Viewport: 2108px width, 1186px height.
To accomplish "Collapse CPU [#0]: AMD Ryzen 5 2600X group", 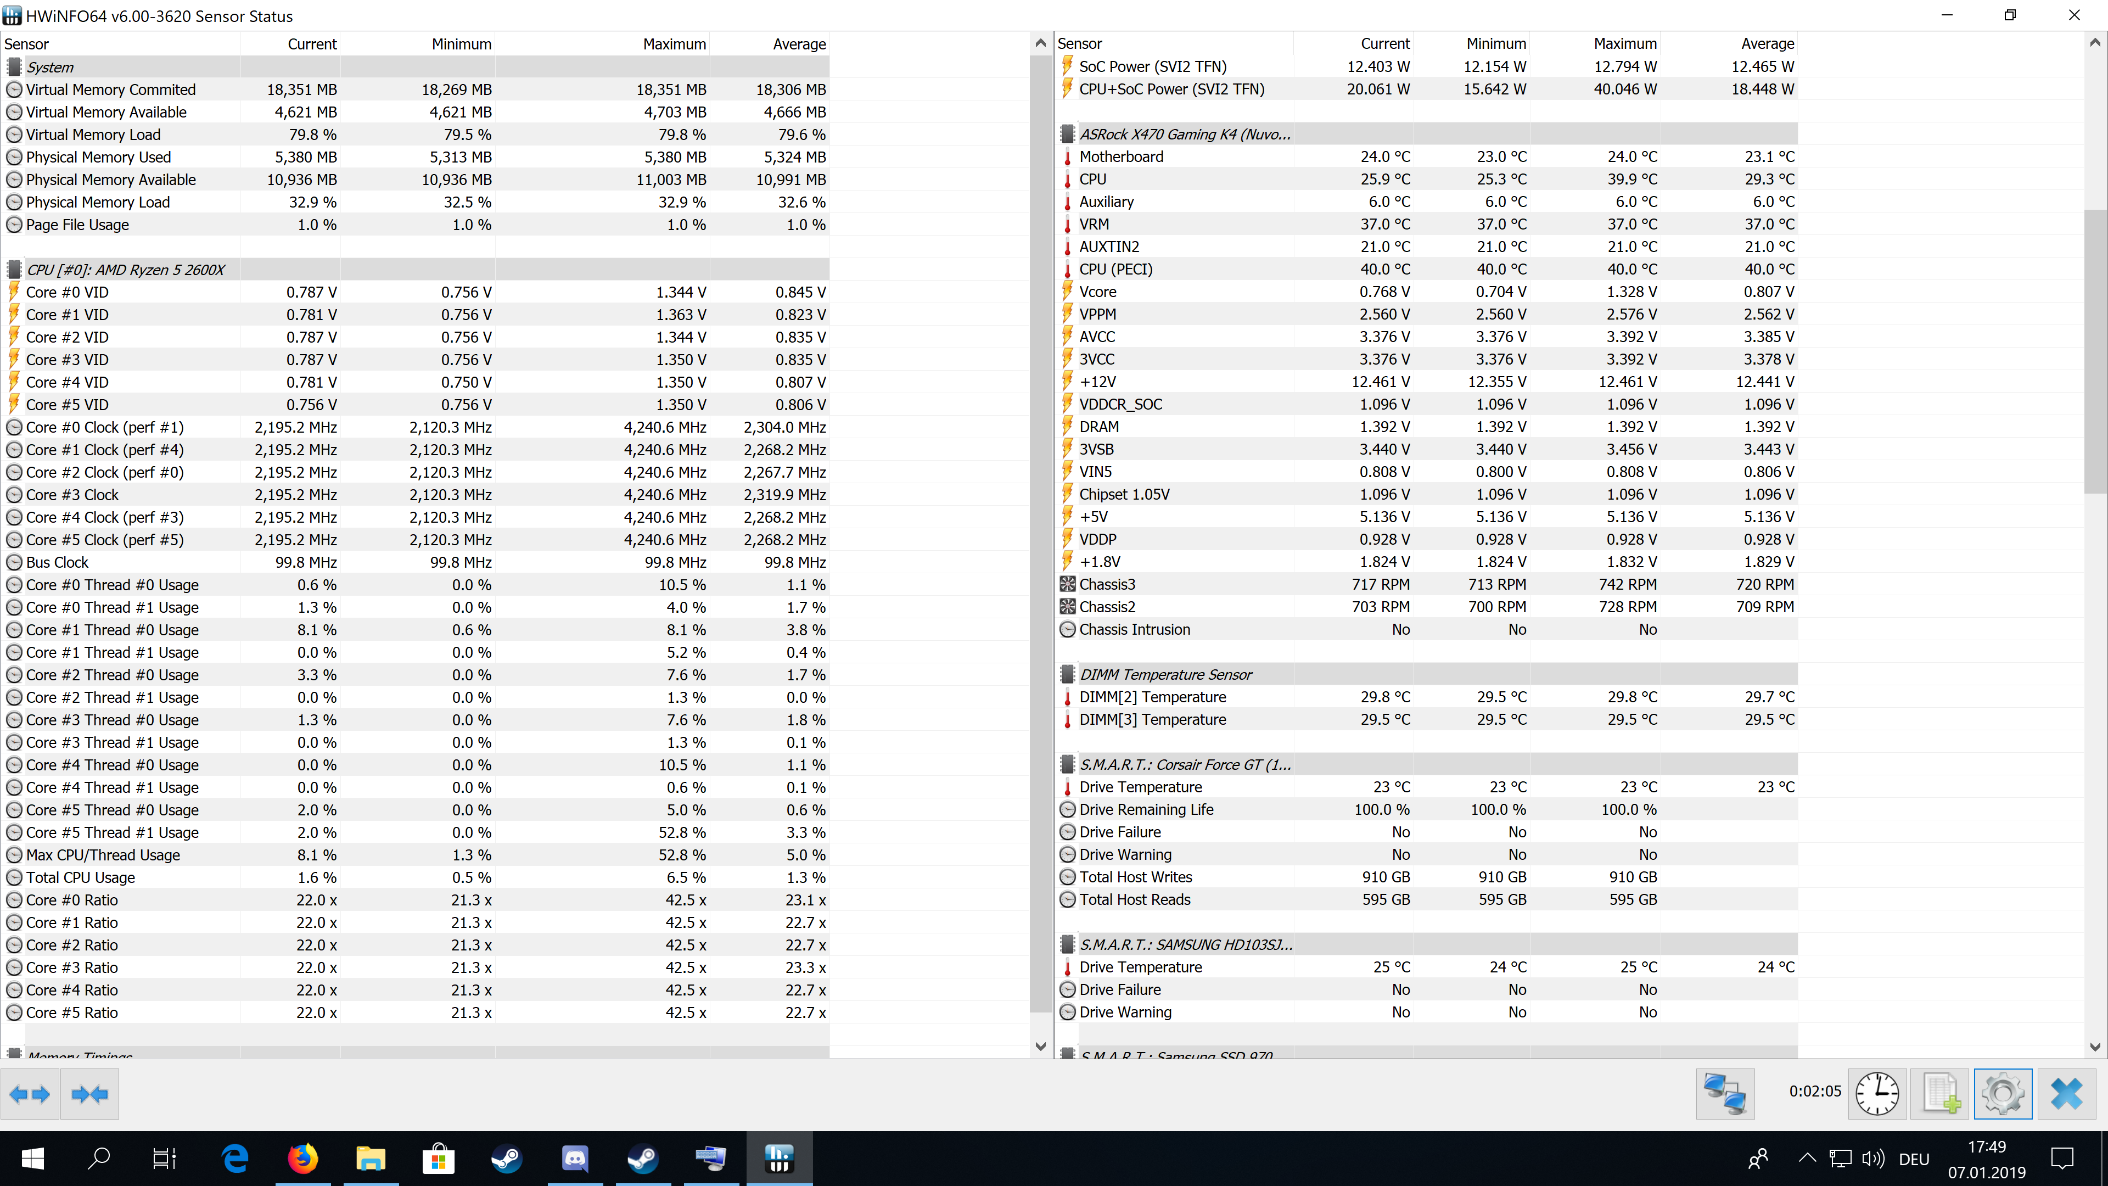I will 125,270.
